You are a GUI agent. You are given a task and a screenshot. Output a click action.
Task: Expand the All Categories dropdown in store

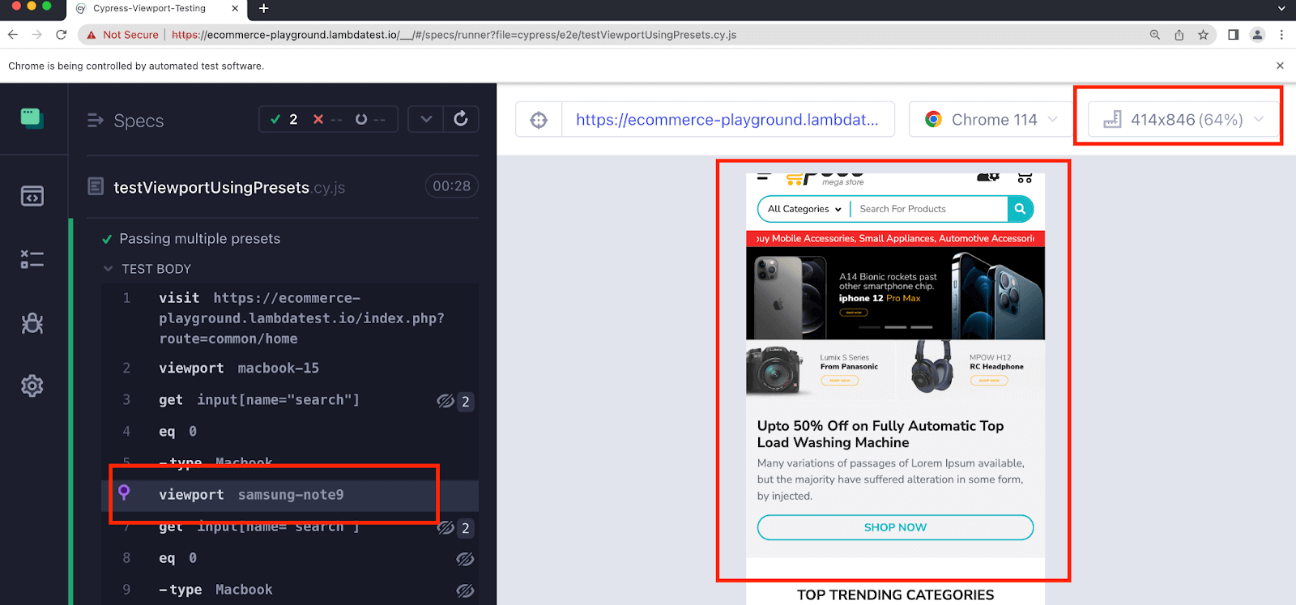point(804,209)
